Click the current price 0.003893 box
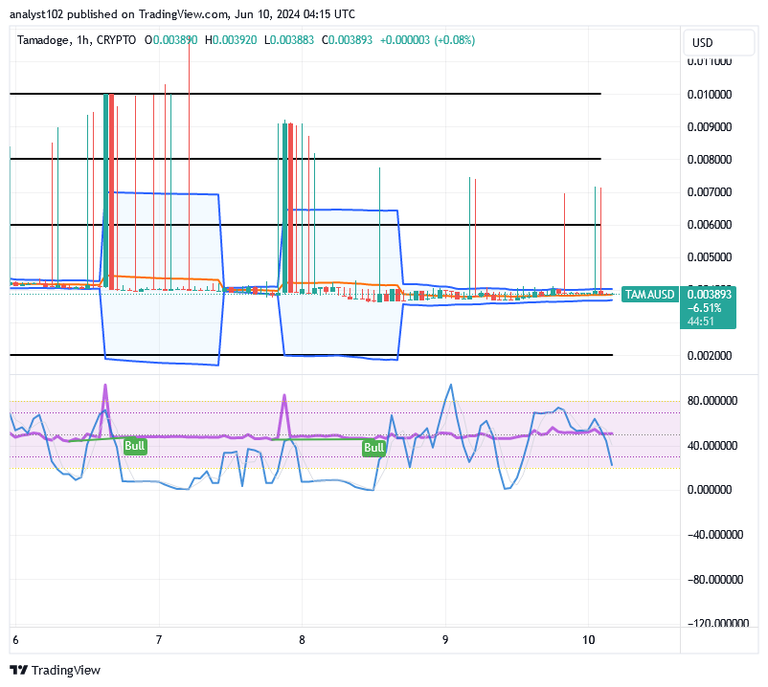The image size is (768, 687). pos(709,295)
